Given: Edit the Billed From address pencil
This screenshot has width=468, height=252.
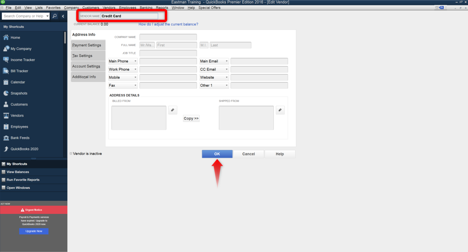Looking at the screenshot, I should pos(173,110).
